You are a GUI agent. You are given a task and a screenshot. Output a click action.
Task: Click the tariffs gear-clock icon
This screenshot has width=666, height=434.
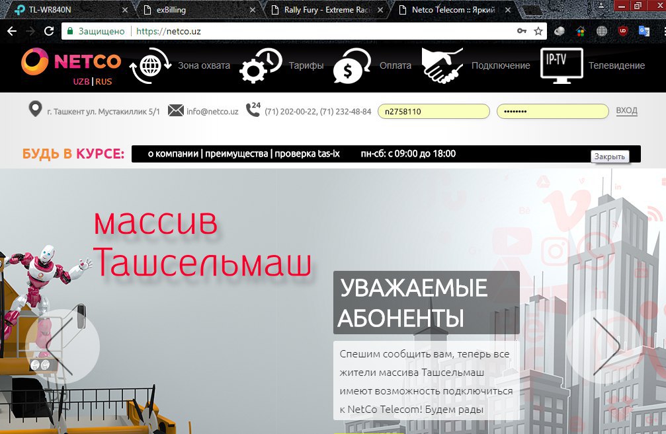pos(261,66)
